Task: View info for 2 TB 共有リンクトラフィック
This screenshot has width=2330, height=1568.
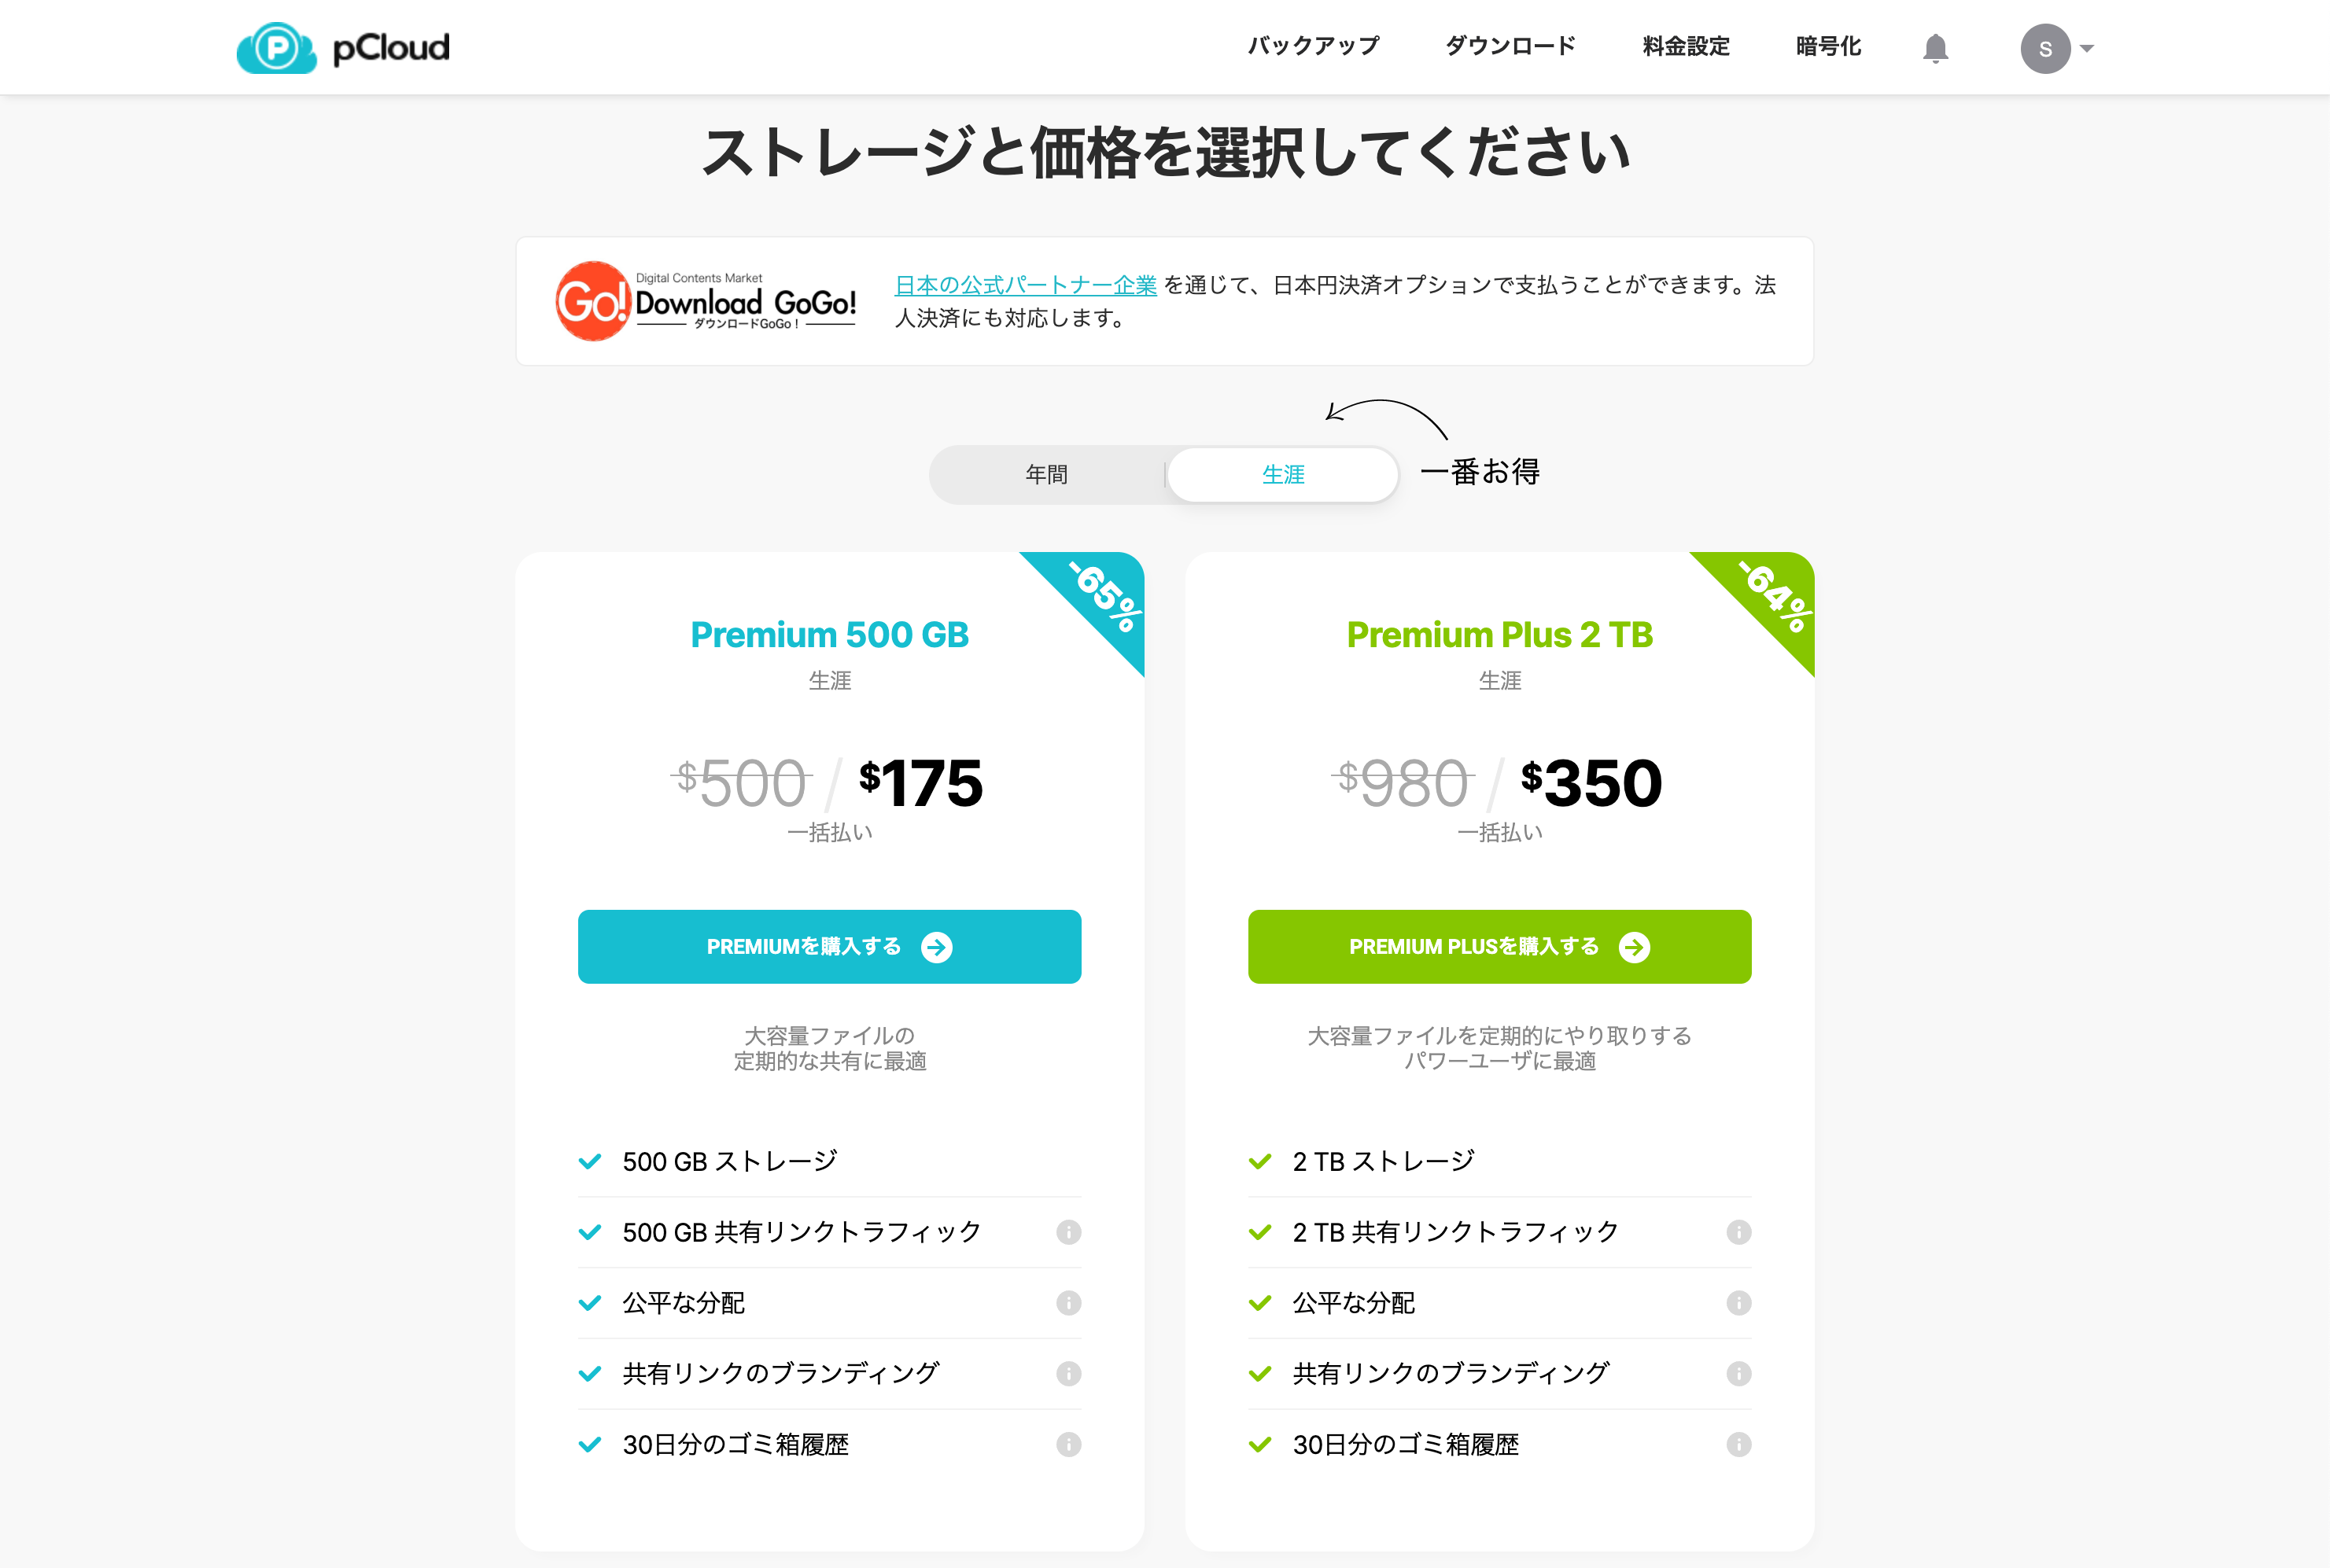Action: pos(1738,1232)
